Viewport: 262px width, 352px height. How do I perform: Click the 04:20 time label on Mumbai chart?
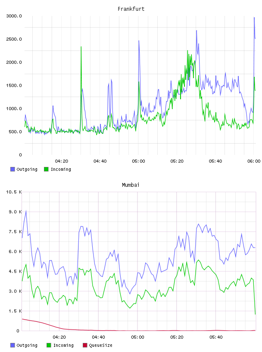tap(59, 337)
